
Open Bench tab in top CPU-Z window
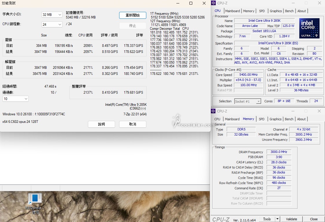pyautogui.click(x=289, y=11)
